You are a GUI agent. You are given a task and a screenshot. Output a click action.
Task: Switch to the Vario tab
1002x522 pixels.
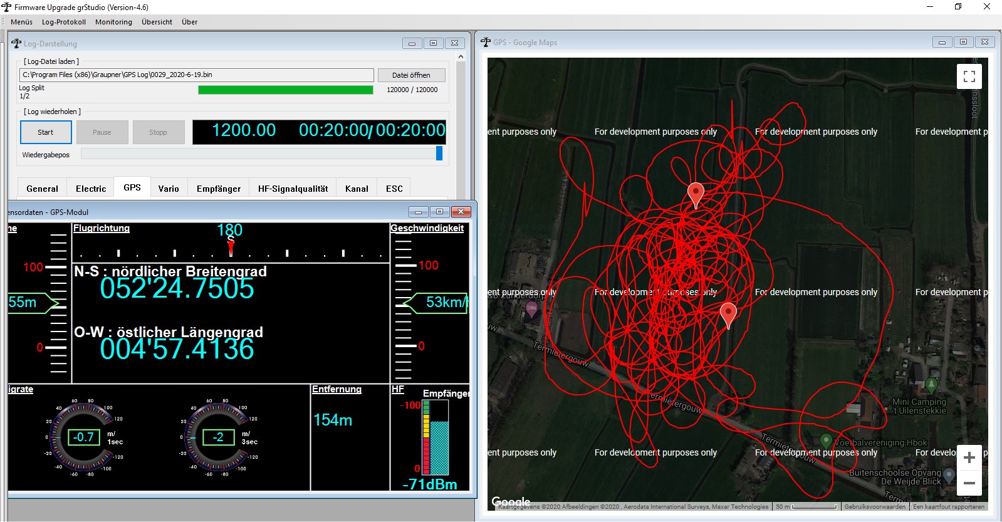(169, 189)
